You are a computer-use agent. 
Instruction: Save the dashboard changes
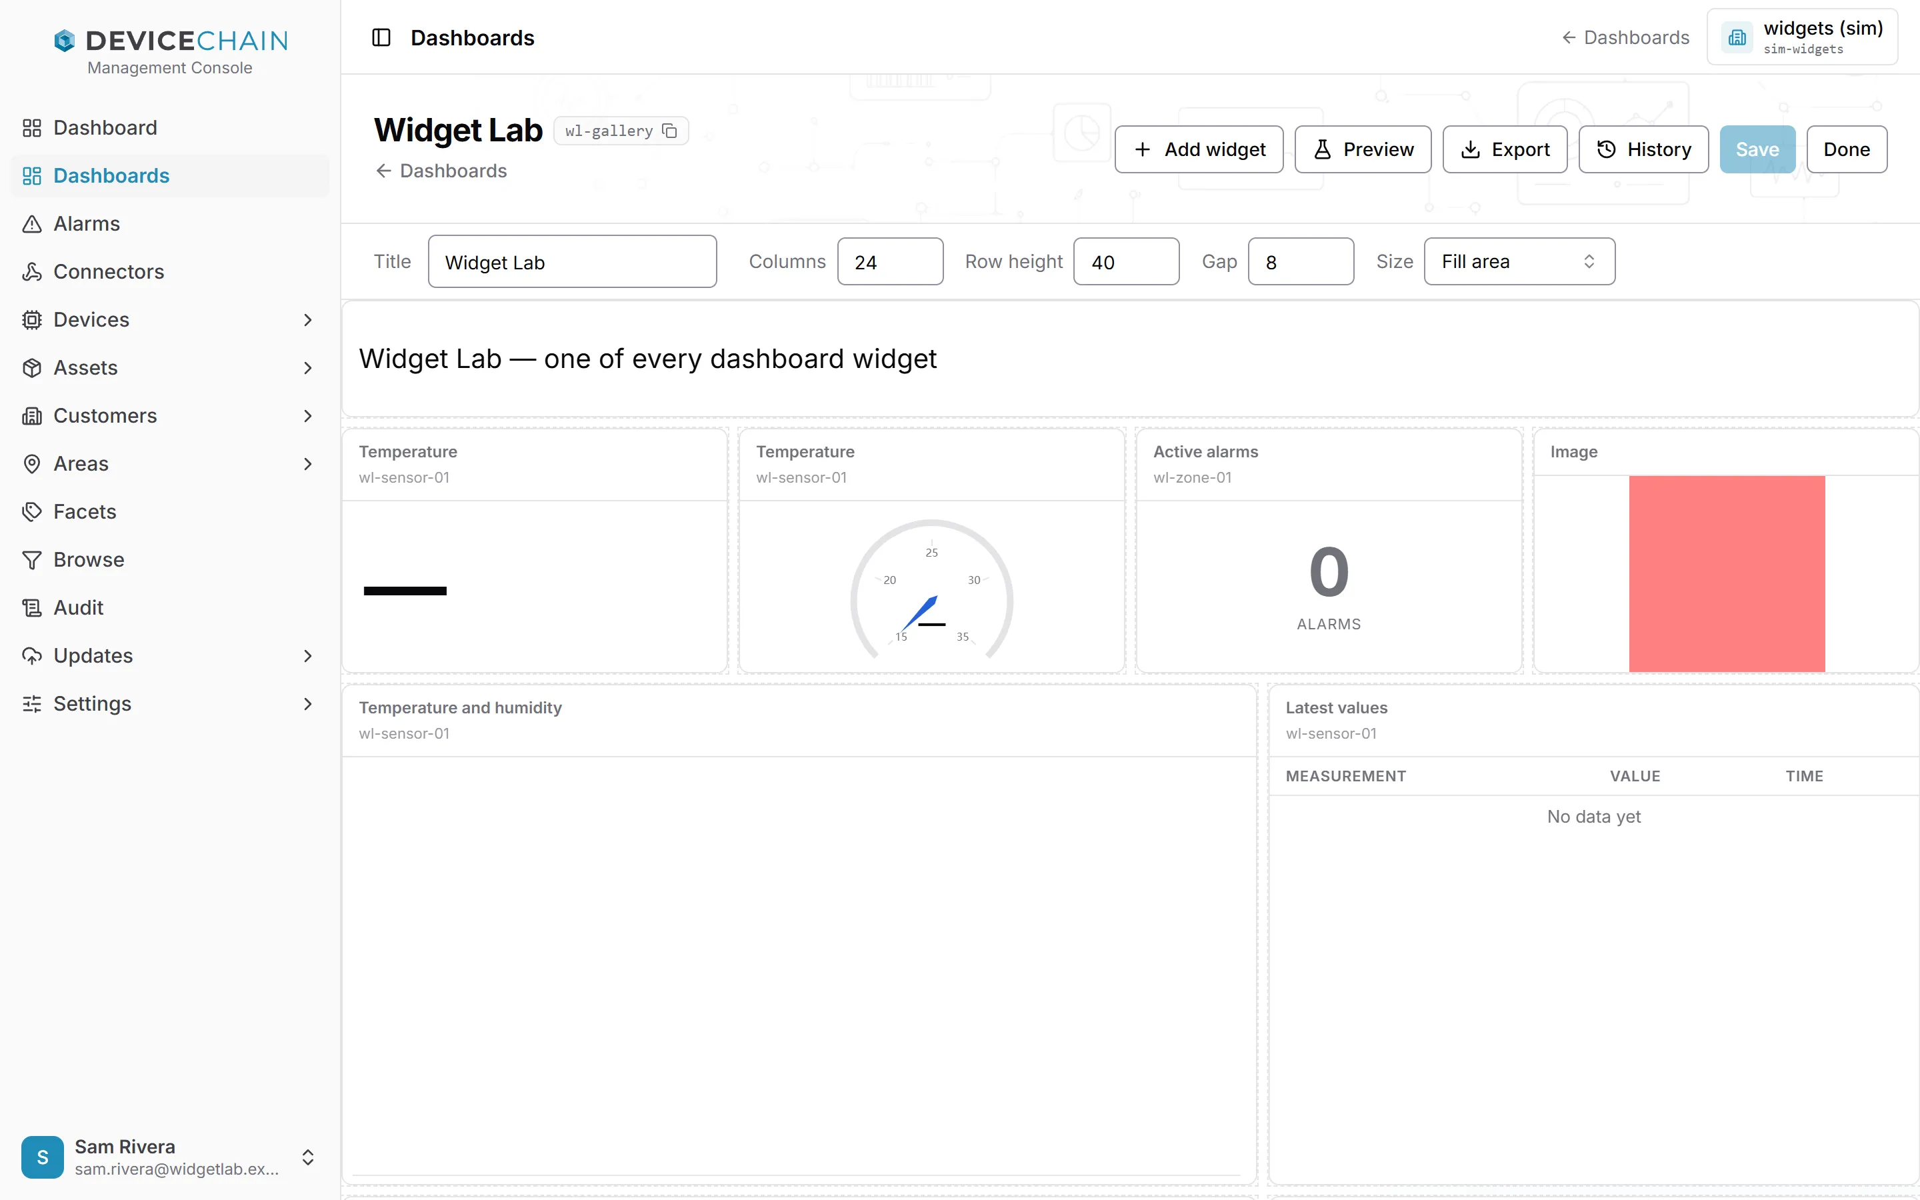pos(1757,149)
